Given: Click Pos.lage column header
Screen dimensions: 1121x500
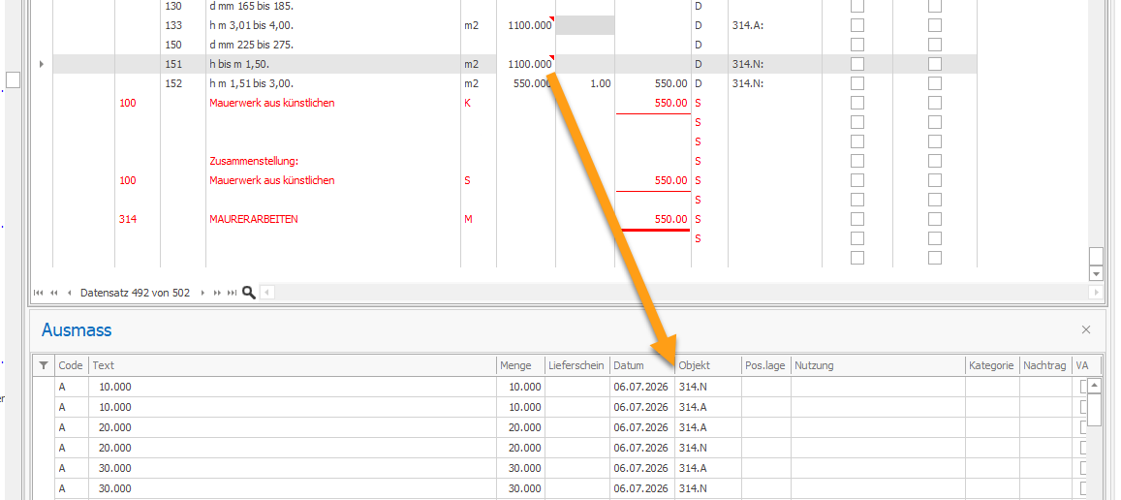Looking at the screenshot, I should point(766,365).
